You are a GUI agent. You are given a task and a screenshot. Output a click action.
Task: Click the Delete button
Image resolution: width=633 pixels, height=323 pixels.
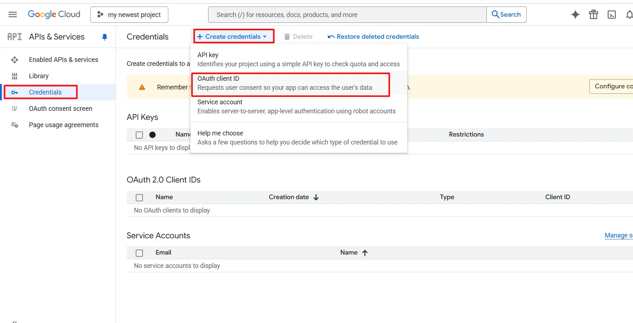298,37
